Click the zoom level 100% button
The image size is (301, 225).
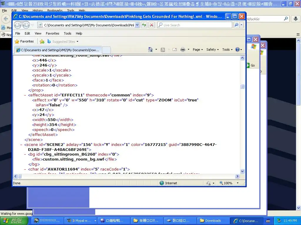click(226, 183)
